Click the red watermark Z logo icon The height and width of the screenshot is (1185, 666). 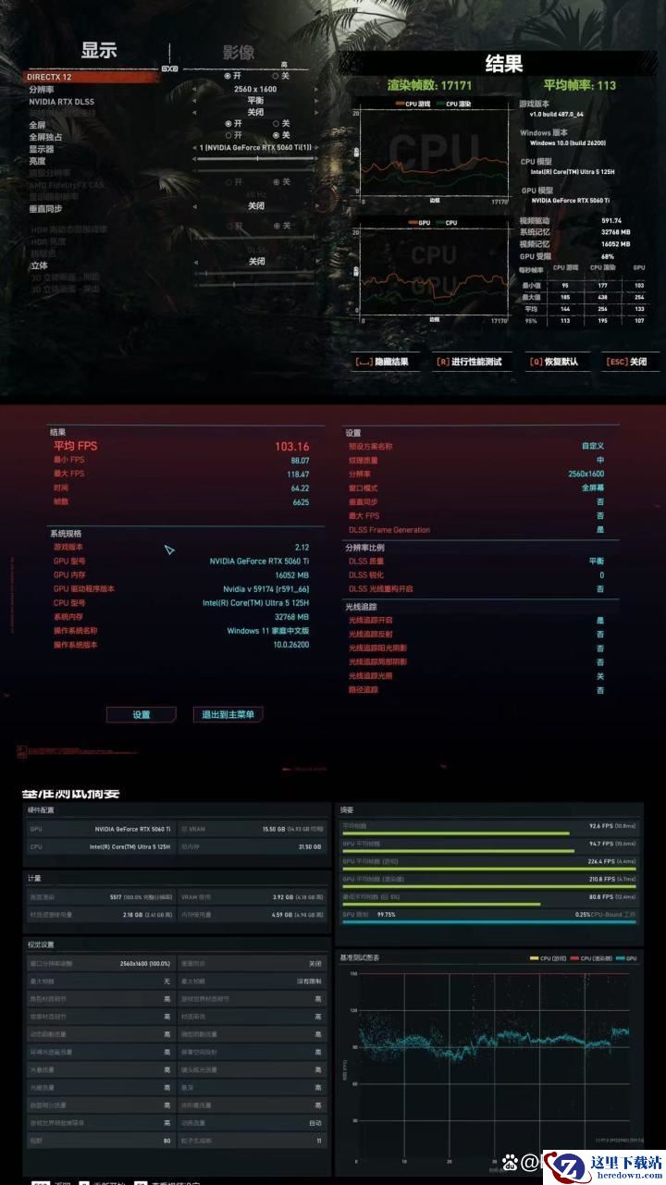(568, 1164)
